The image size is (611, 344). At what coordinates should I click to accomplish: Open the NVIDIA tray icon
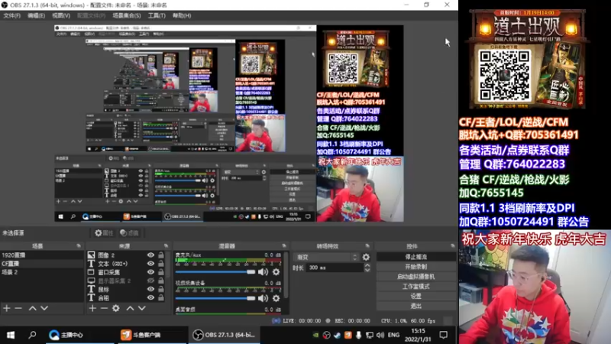click(x=315, y=335)
